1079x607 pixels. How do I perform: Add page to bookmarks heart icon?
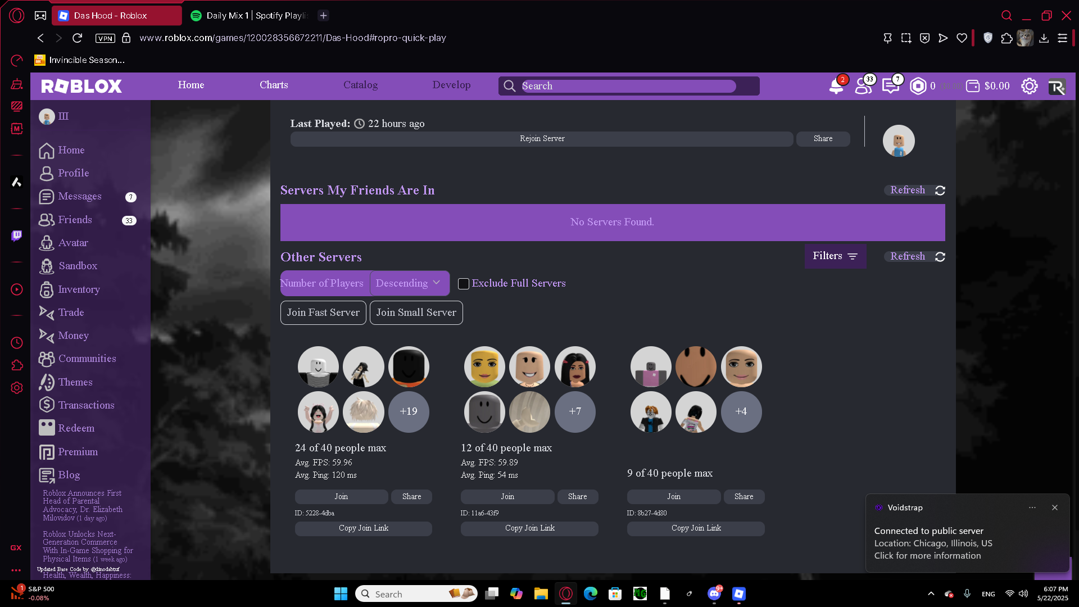coord(962,38)
